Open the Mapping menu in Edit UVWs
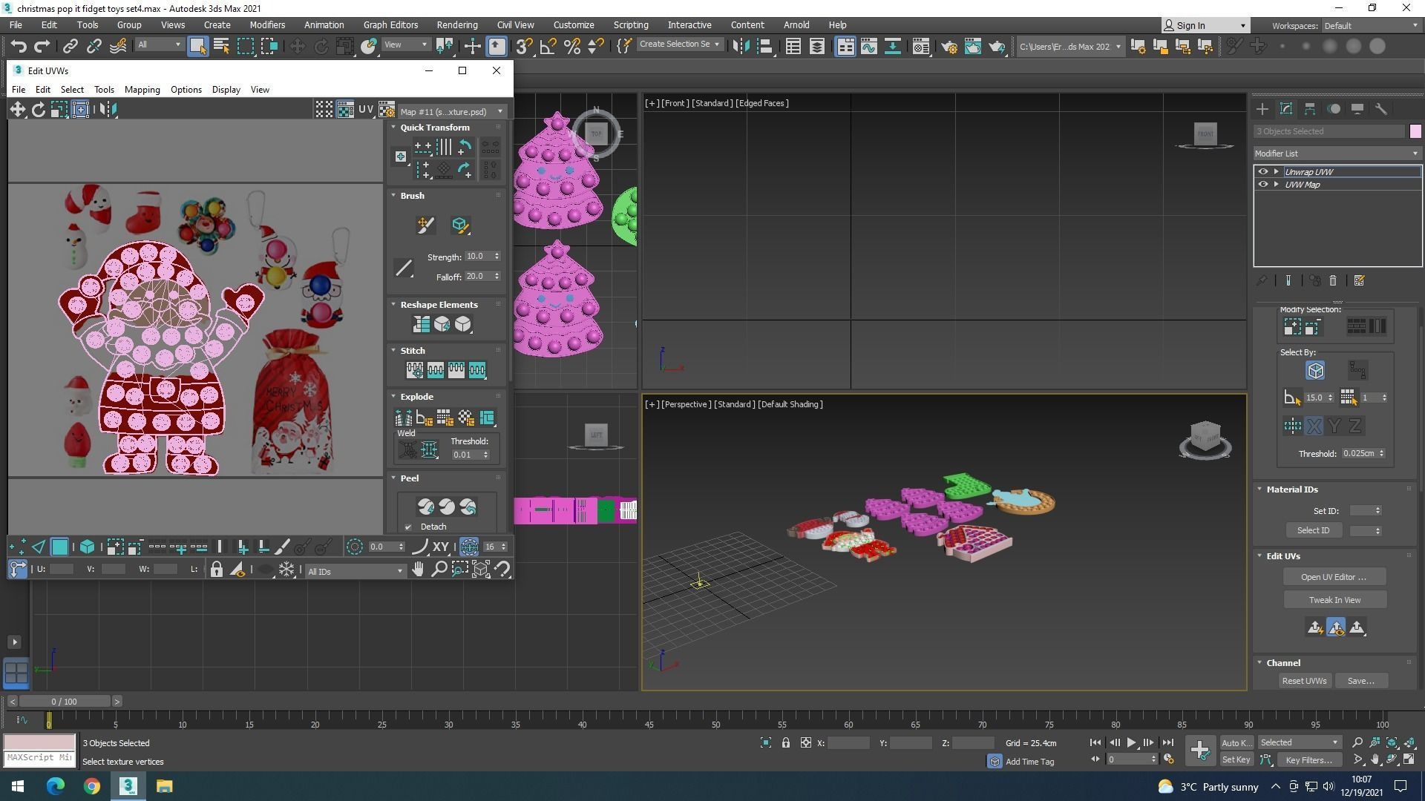 pyautogui.click(x=142, y=90)
